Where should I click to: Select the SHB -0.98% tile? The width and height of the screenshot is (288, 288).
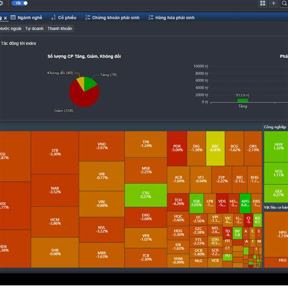[x=55, y=252]
